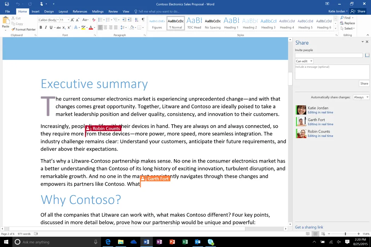Toggle Italic formatting
The height and width of the screenshot is (247, 371).
pyautogui.click(x=46, y=28)
